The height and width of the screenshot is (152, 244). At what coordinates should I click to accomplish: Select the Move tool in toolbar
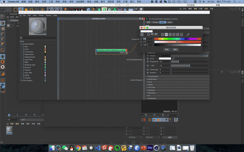pyautogui.click(x=21, y=9)
